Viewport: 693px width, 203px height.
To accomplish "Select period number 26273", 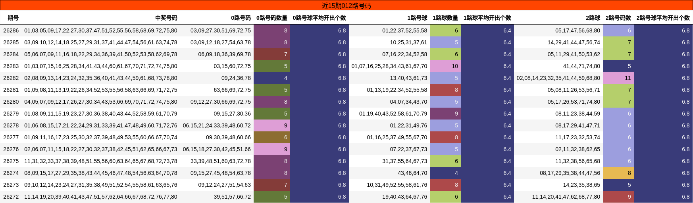I will coord(11,185).
